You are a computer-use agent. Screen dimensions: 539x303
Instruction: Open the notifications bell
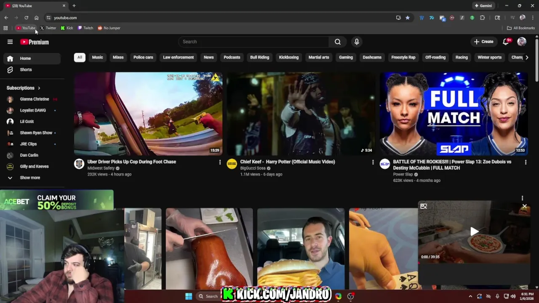click(x=507, y=42)
